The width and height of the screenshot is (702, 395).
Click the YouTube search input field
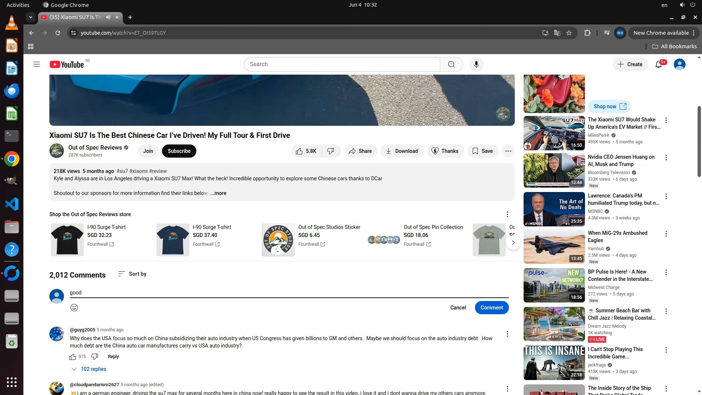click(342, 64)
